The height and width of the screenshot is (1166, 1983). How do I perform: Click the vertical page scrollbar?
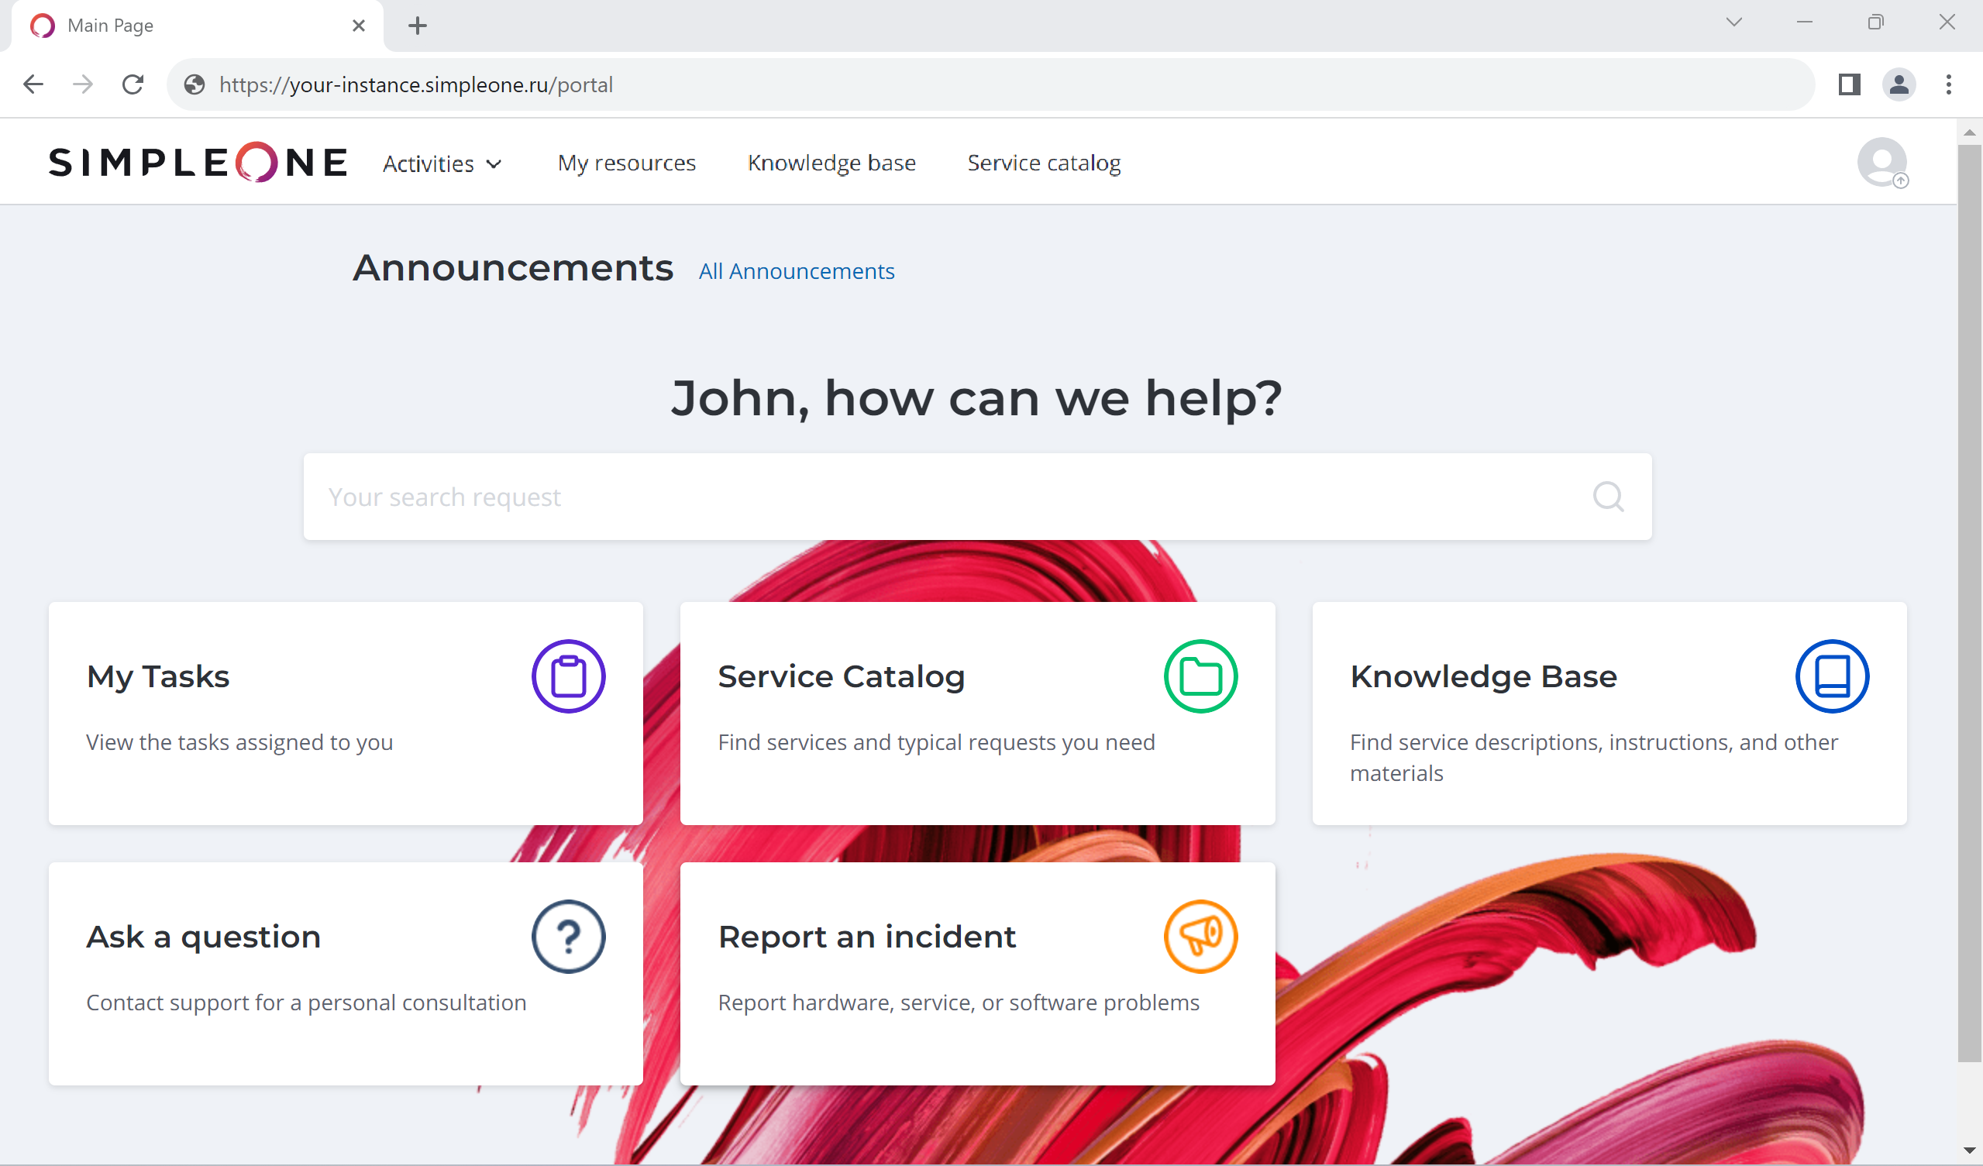click(x=1969, y=598)
